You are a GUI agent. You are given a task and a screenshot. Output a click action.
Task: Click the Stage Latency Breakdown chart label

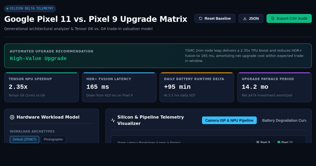tap(149, 142)
